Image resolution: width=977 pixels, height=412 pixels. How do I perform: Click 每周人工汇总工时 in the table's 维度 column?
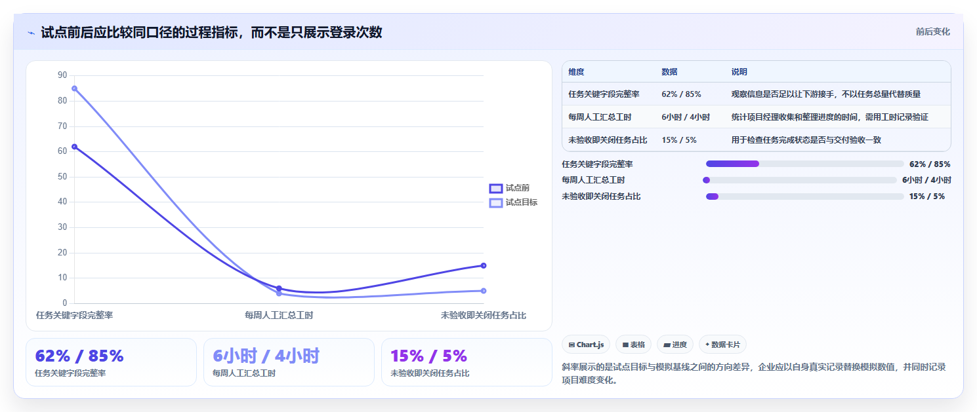click(x=600, y=117)
